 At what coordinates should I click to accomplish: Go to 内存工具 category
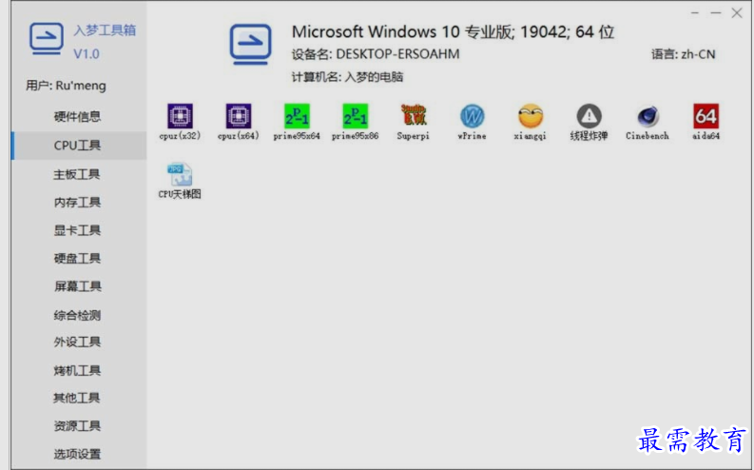[x=77, y=202]
